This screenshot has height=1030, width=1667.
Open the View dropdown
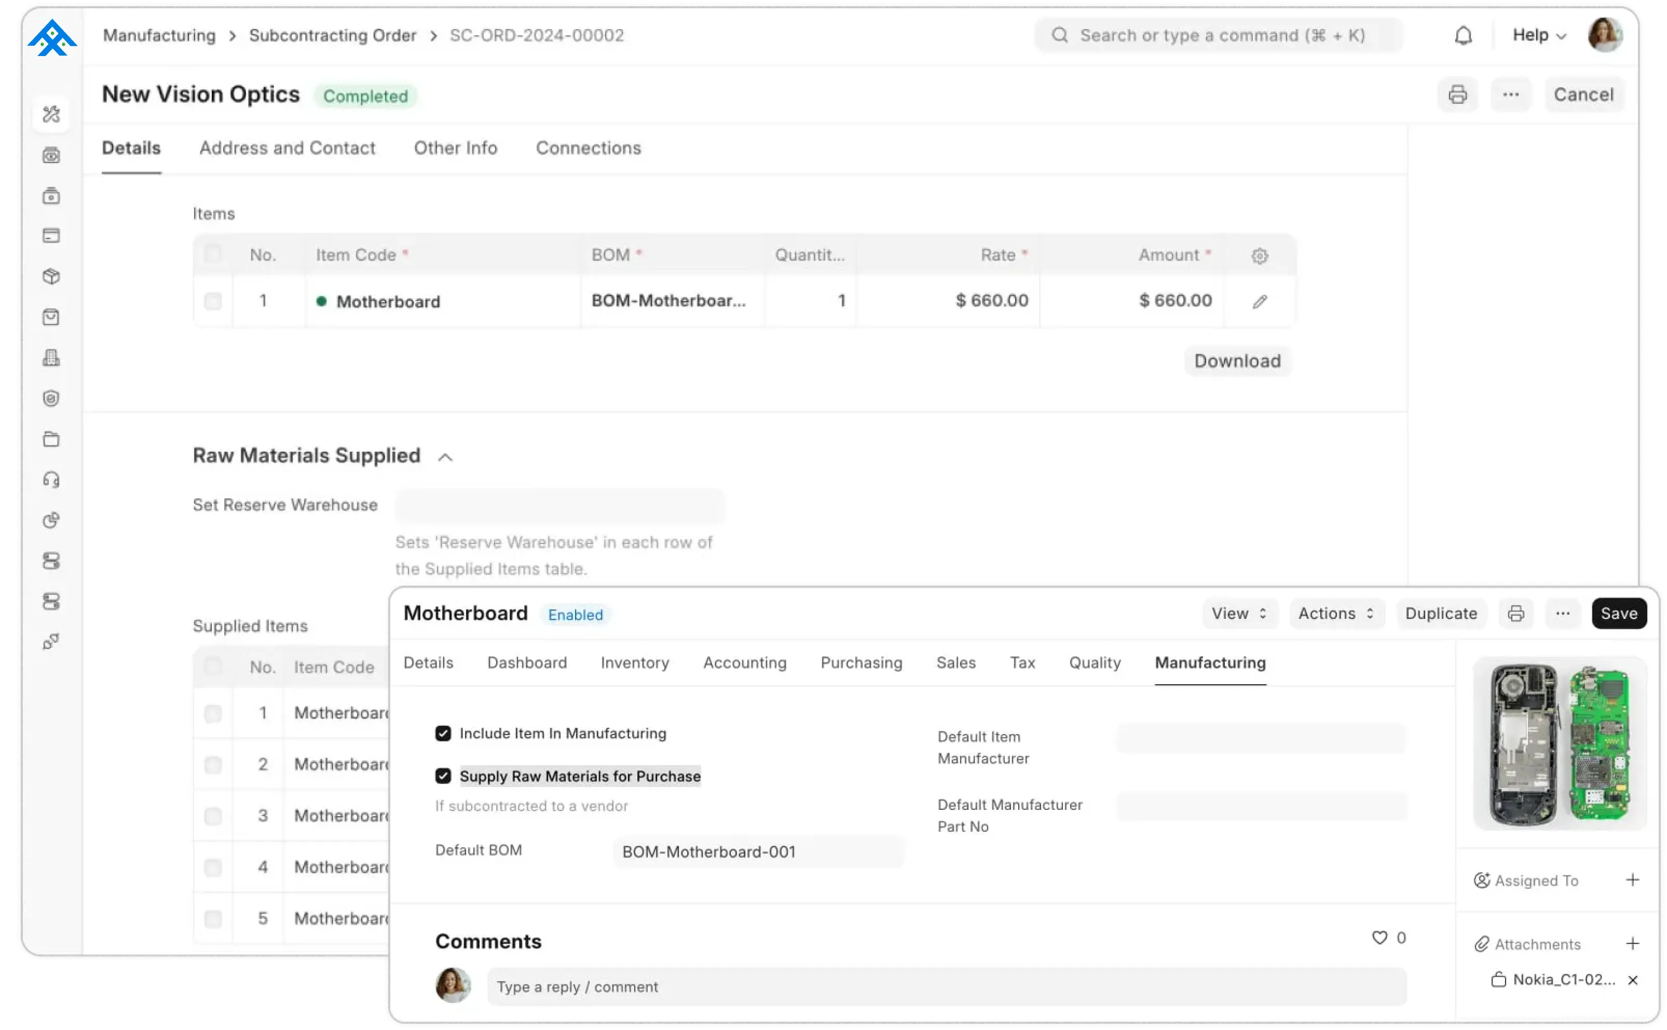pos(1239,613)
